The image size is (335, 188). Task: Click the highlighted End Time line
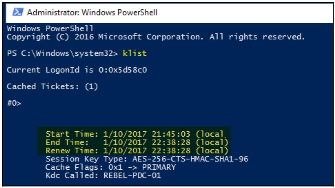[137, 142]
